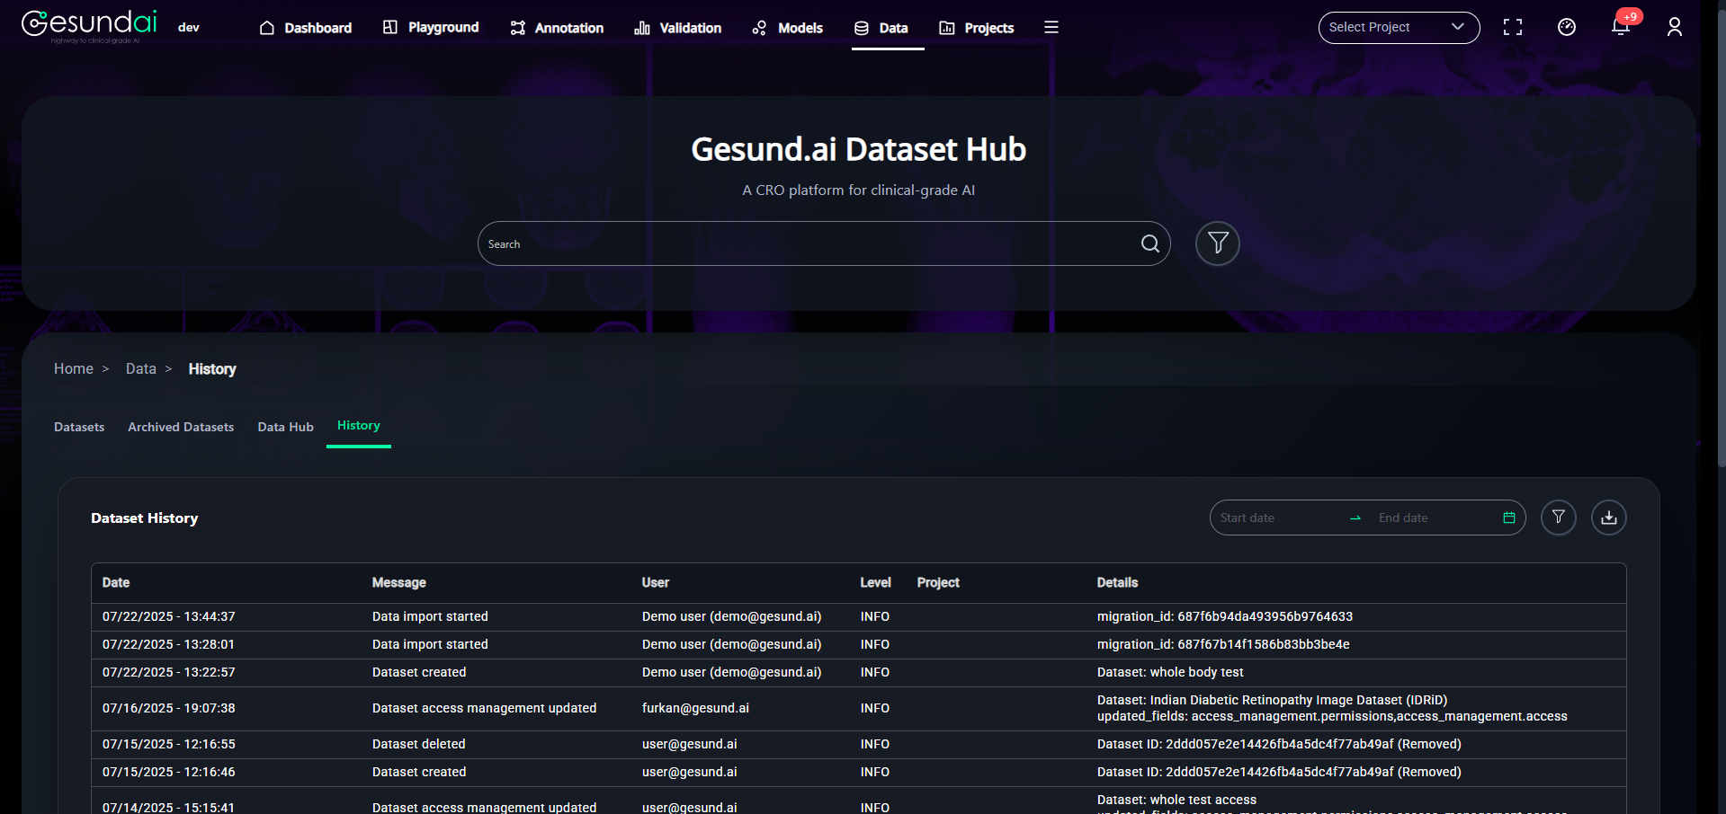Download the dataset history
1726x814 pixels.
point(1609,518)
